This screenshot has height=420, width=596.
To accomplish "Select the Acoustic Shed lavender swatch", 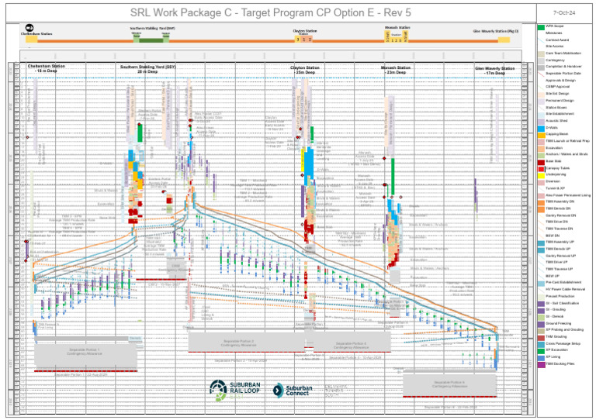I will tap(541, 122).
